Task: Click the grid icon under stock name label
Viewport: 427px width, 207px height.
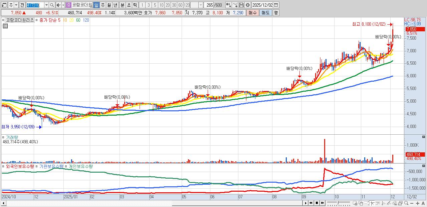Action: 5,26
